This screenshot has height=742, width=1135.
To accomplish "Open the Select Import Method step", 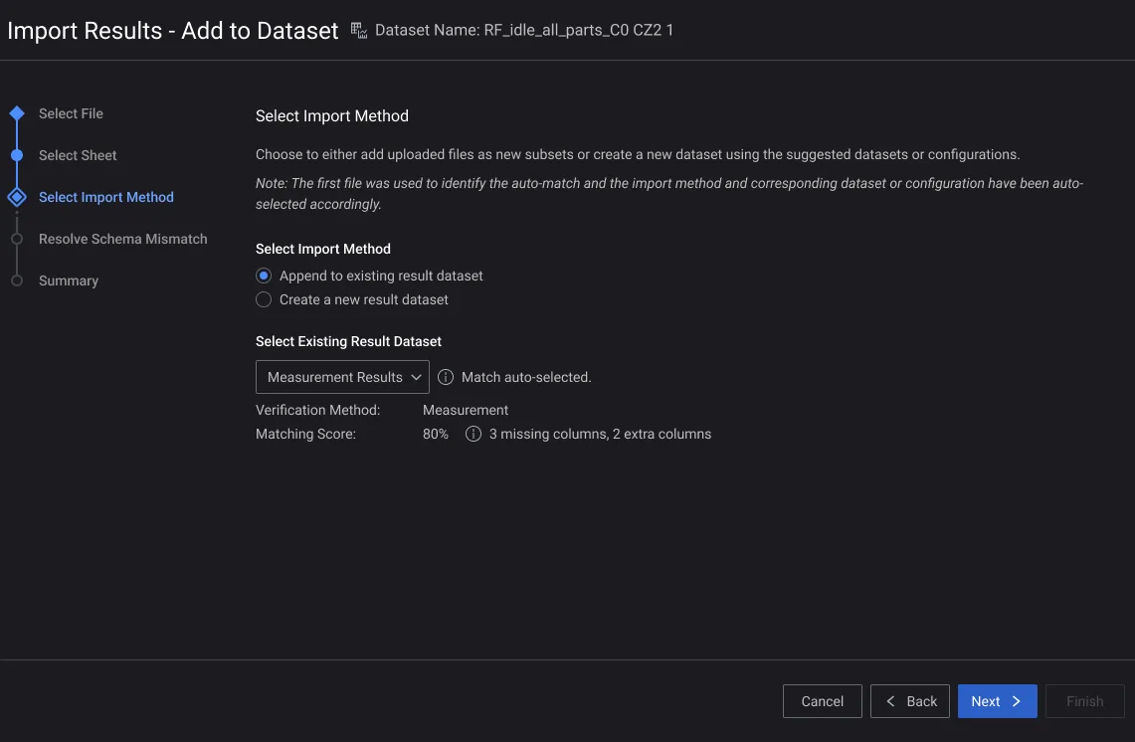I will pyautogui.click(x=106, y=197).
